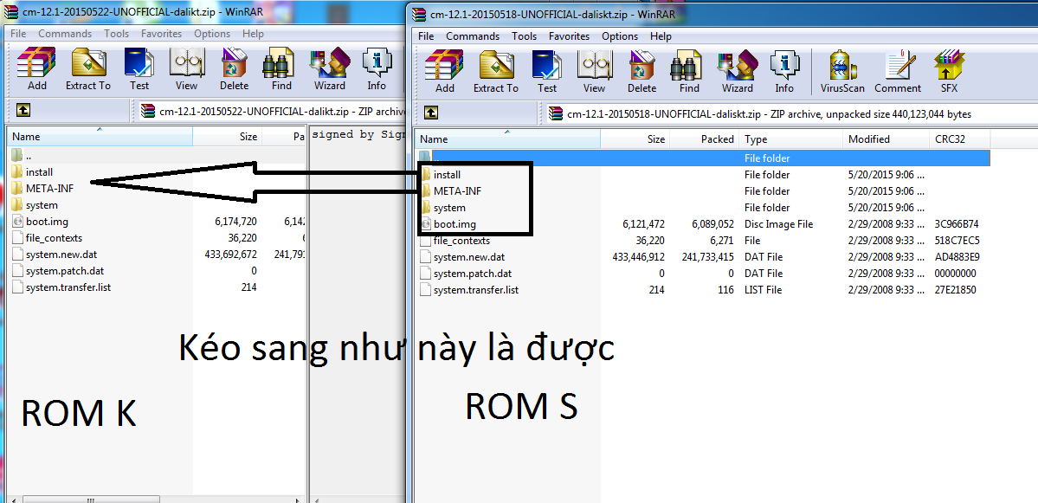Click Info icon in left WinRAR window
The image size is (1038, 503).
[377, 69]
